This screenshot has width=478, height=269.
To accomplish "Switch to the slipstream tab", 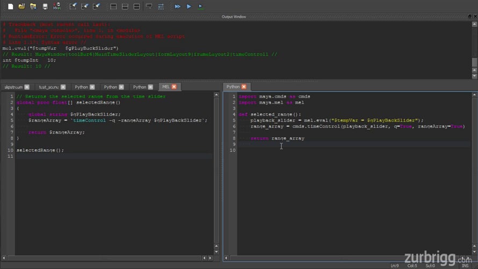I will coord(13,87).
